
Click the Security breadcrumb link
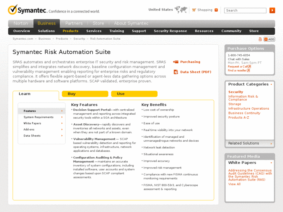[79, 39]
